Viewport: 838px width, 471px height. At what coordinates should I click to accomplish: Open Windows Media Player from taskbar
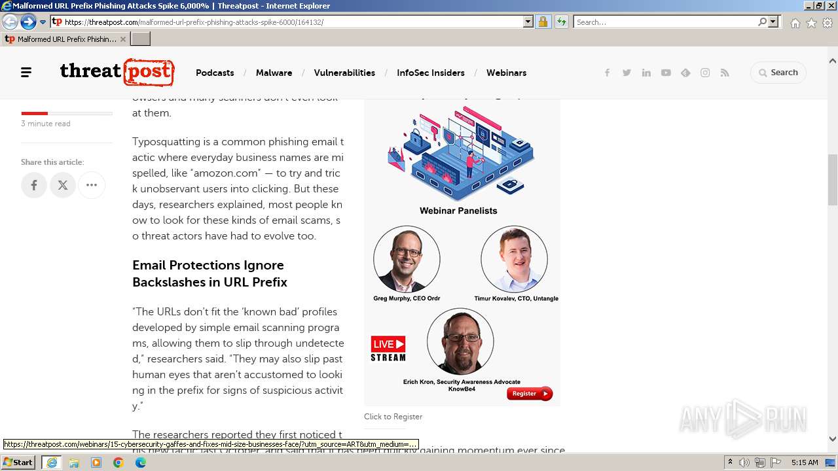tap(96, 462)
